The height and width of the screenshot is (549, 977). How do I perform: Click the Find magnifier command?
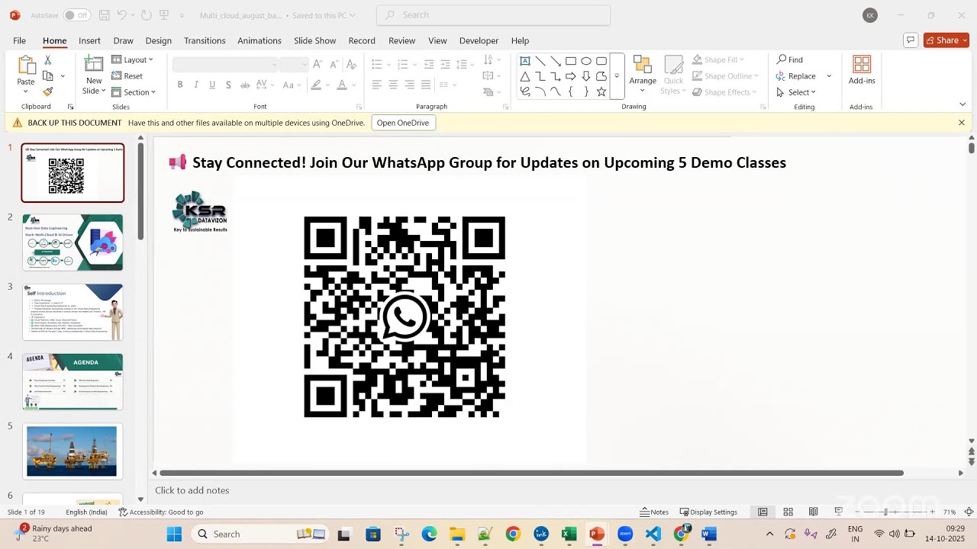click(x=789, y=59)
